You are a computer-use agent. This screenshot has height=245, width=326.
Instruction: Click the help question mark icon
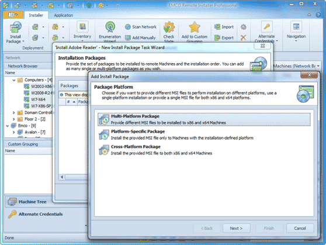tap(318, 15)
